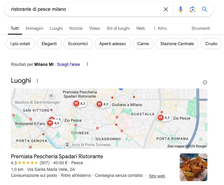Screen dimensions: 224x185
Task: Open the Siti di luoghi tab
Action: click(x=118, y=28)
